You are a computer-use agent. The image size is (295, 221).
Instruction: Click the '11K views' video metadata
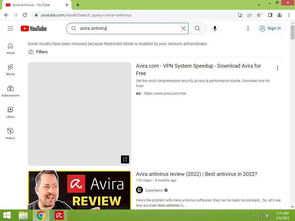(144, 180)
